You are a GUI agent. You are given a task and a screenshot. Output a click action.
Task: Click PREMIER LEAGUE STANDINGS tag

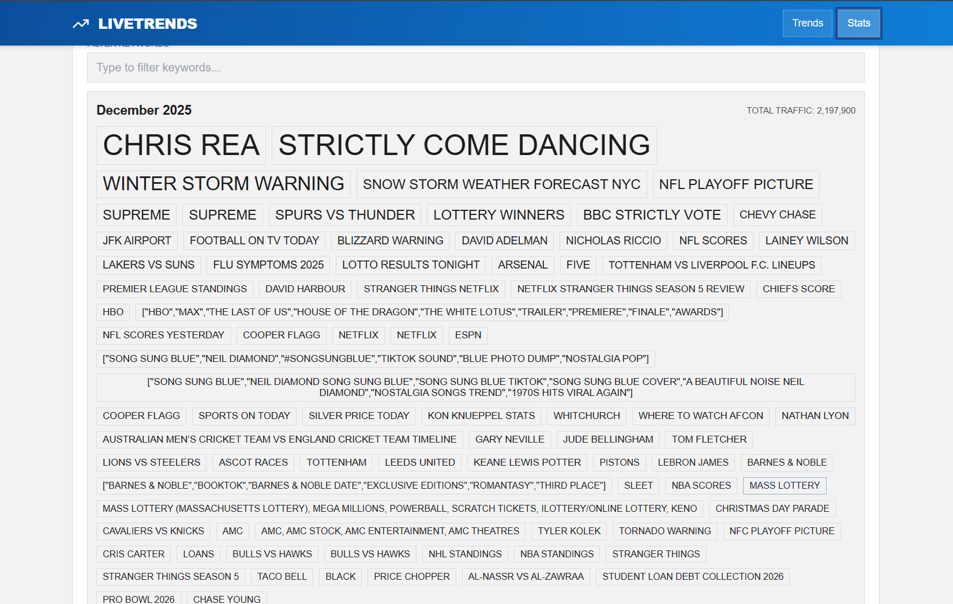pyautogui.click(x=175, y=289)
